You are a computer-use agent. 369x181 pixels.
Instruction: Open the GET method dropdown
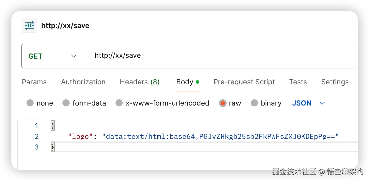click(x=52, y=56)
